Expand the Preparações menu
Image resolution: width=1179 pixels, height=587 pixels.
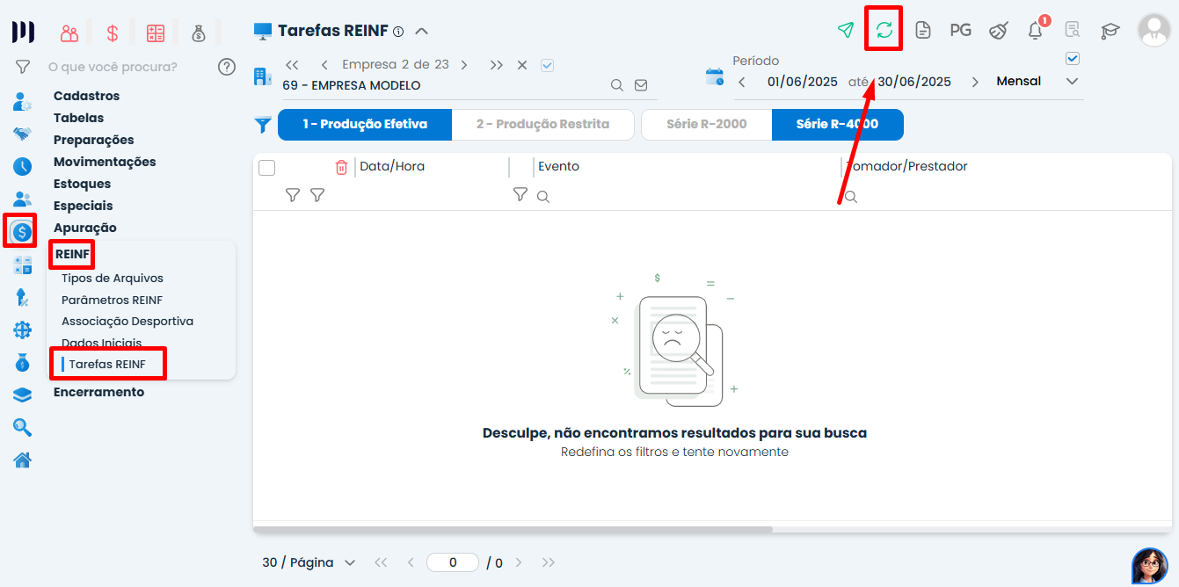(x=93, y=140)
